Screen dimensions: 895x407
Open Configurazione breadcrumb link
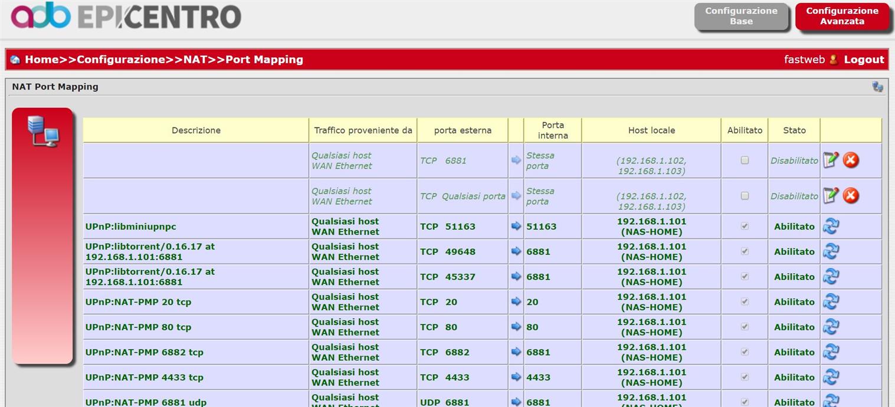pos(121,60)
